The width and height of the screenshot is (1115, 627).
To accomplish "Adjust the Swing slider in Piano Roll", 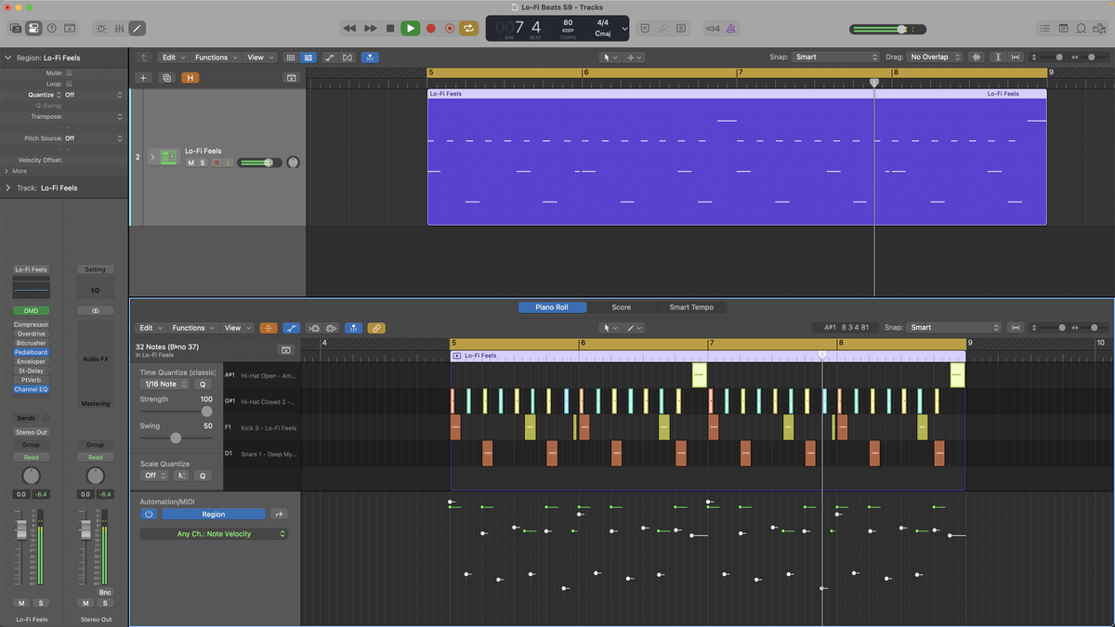I will tap(176, 437).
